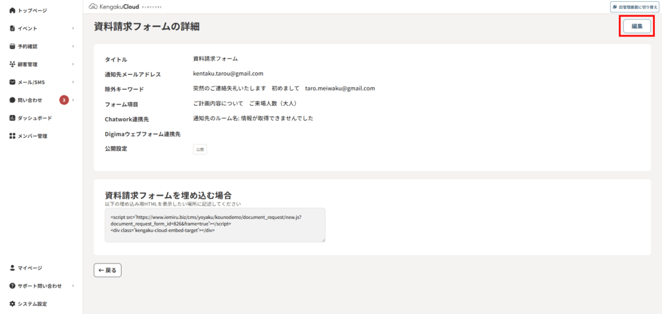This screenshot has height=314, width=662.
Task: Click the document icon beside イベント
Action: (12, 28)
